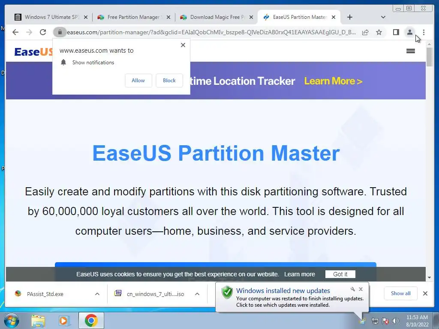Open the network tray icon
The height and width of the screenshot is (329, 439).
coord(375,321)
